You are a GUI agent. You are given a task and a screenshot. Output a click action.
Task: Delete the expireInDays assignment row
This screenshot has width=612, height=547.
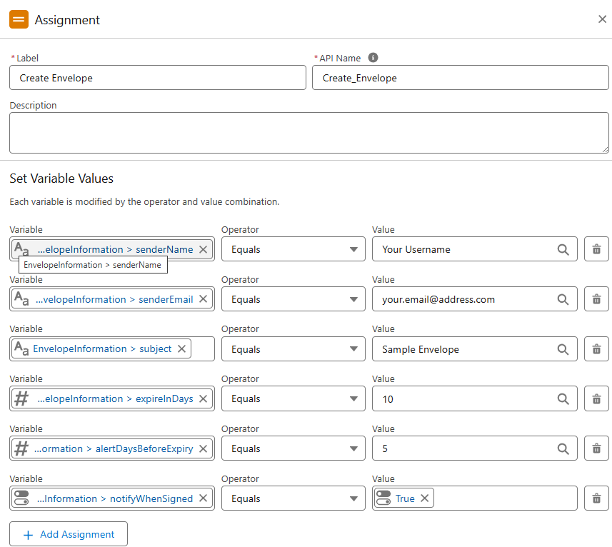pos(596,398)
